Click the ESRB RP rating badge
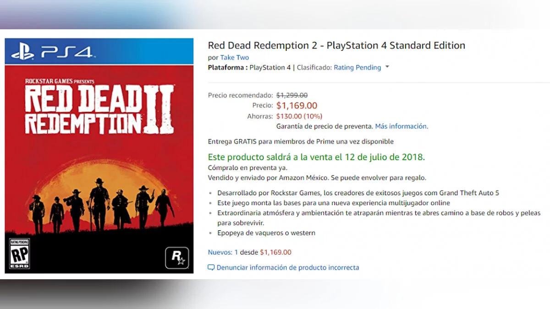 point(20,254)
